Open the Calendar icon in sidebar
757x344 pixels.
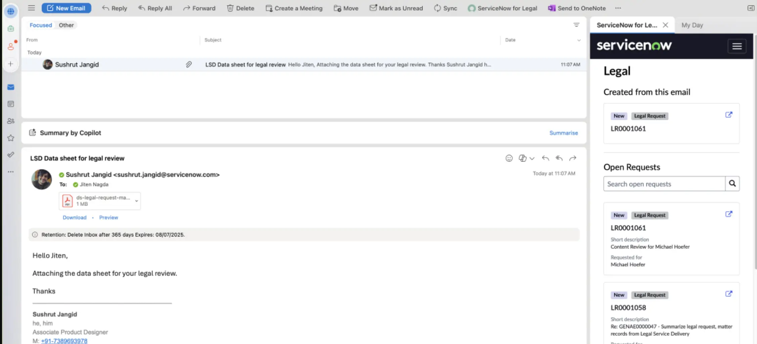point(11,104)
